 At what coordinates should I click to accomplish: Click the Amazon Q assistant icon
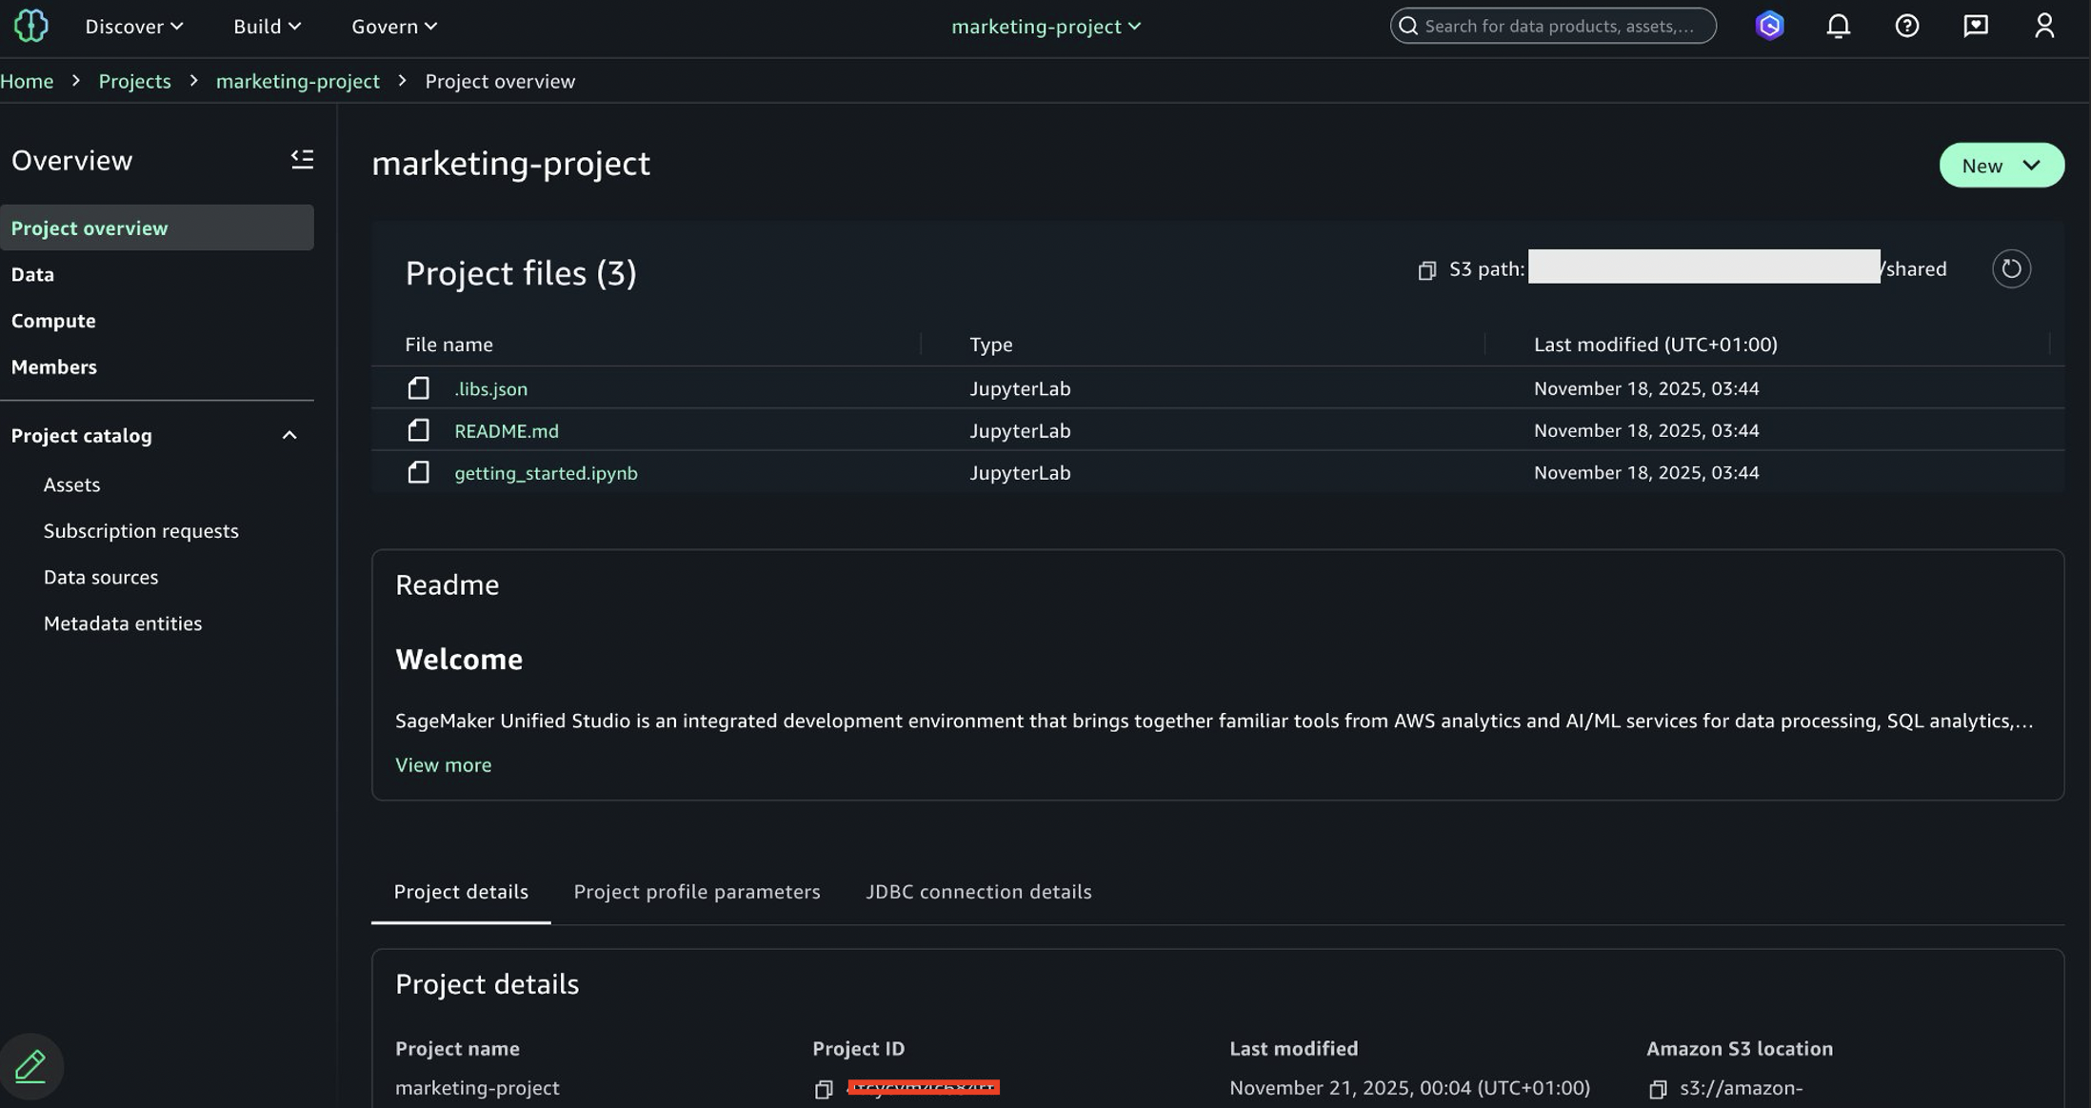pos(1769,26)
